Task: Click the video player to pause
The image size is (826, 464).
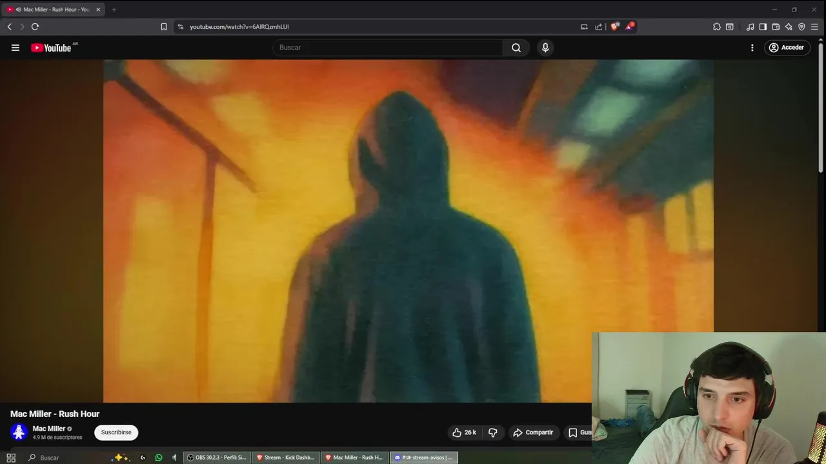Action: pos(408,231)
